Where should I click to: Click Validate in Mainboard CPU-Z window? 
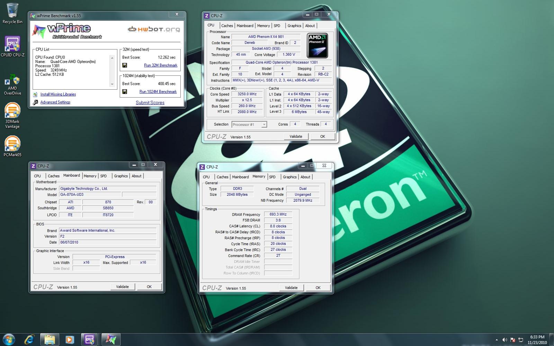[x=122, y=286]
